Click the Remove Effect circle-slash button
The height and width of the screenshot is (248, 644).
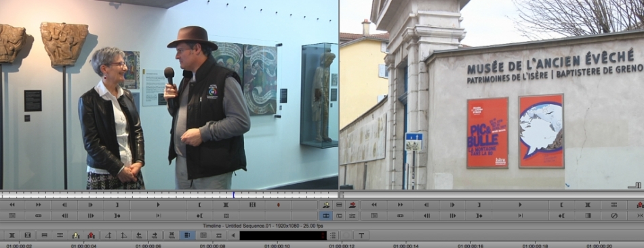tap(614, 216)
